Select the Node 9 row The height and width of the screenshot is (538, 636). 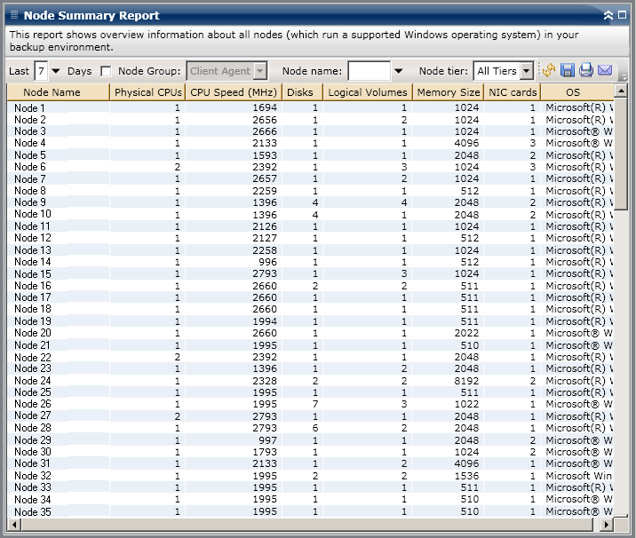tap(310, 202)
